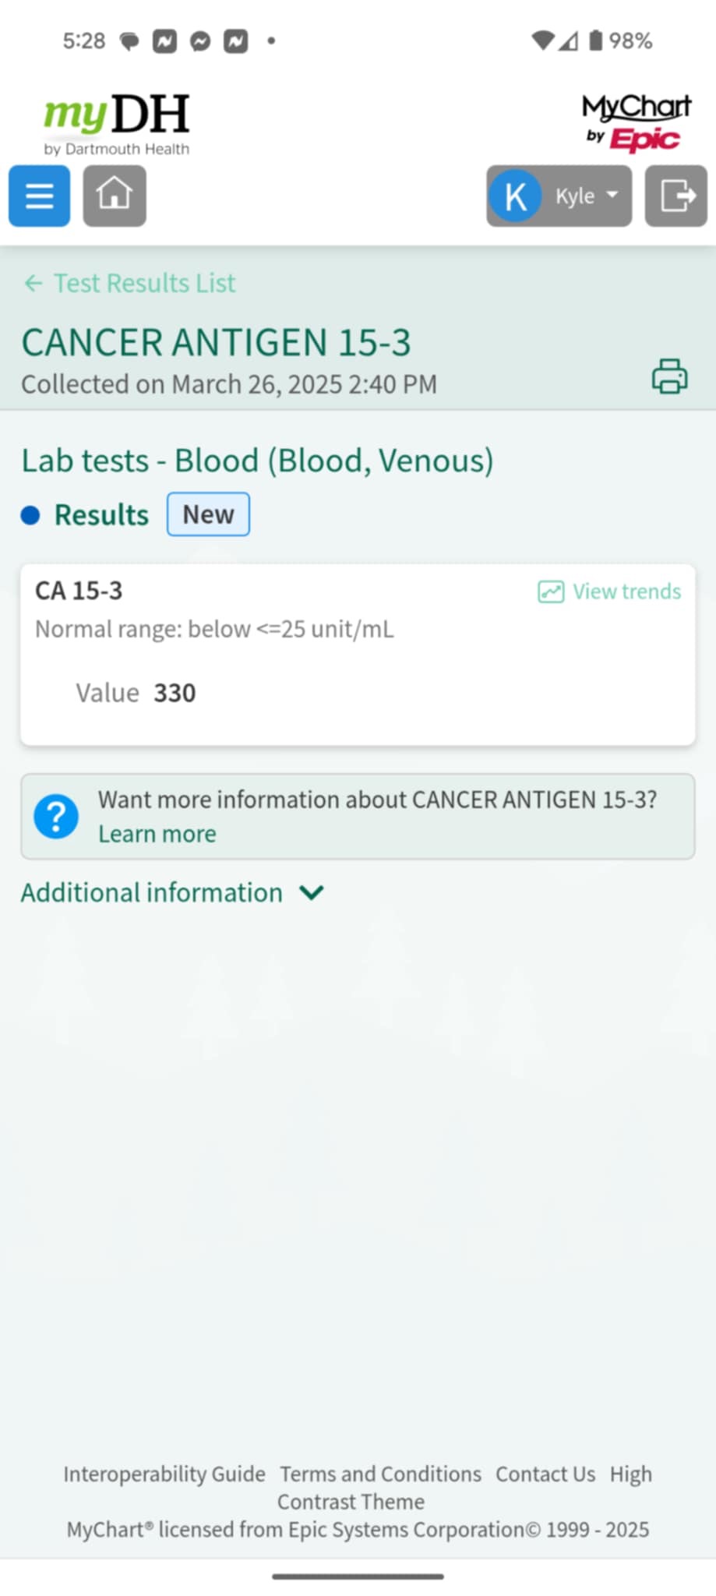Tap the MyChart by Epic logo
This screenshot has width=716, height=1596.
point(636,122)
